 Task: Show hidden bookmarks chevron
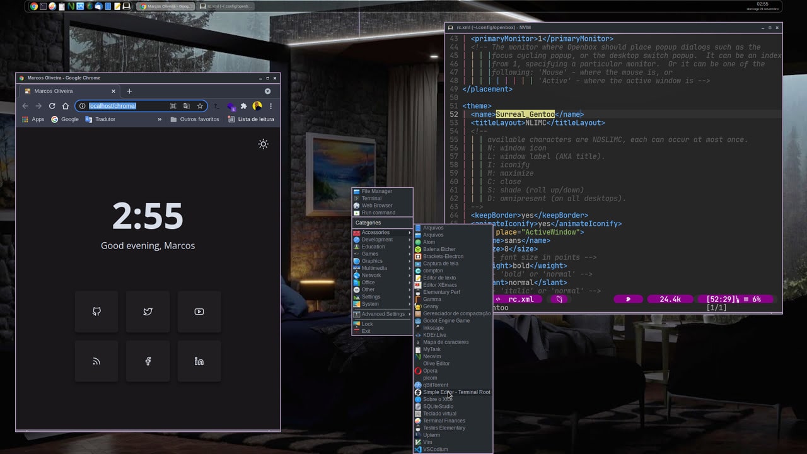click(160, 119)
